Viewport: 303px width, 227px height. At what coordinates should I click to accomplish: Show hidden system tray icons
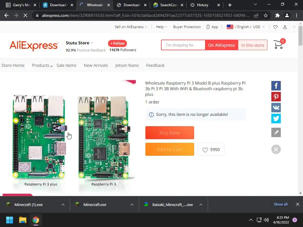251,220
